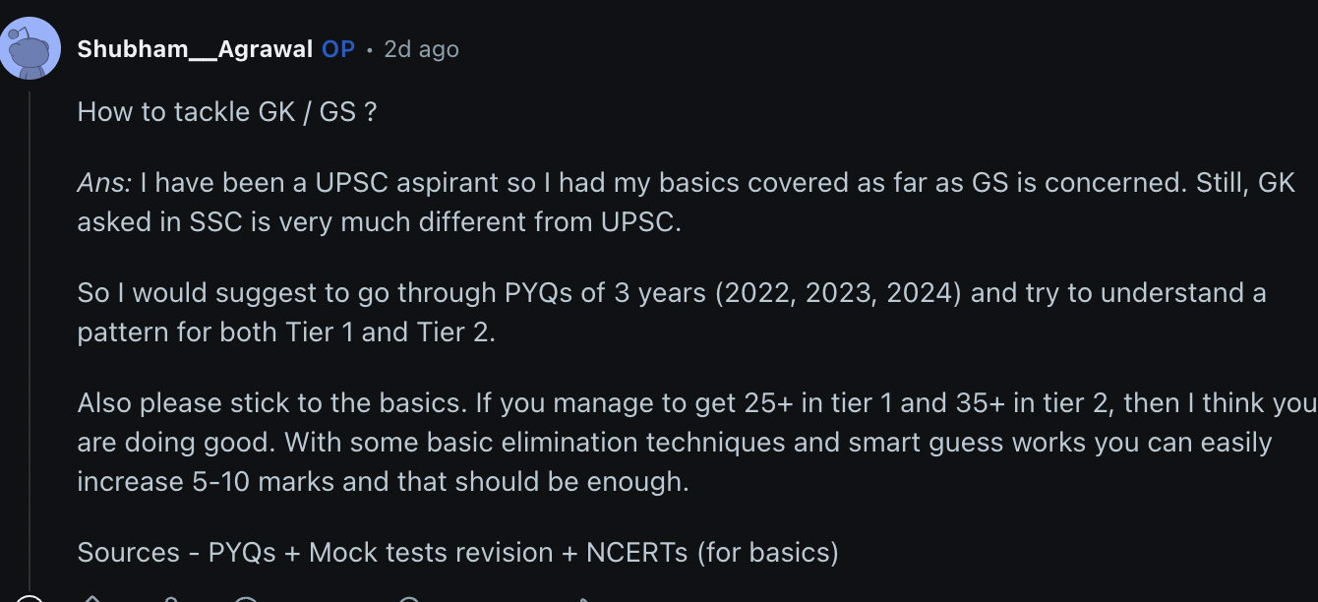Collapse the comment with the circle toggle
The width and height of the screenshot is (1318, 602).
pyautogui.click(x=30, y=599)
